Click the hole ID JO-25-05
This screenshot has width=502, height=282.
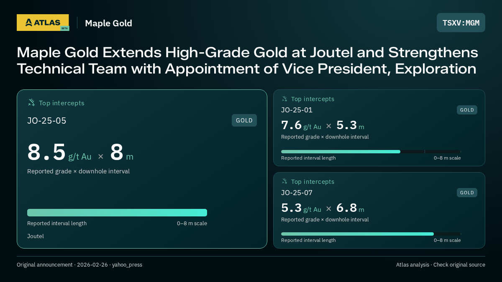click(x=47, y=121)
